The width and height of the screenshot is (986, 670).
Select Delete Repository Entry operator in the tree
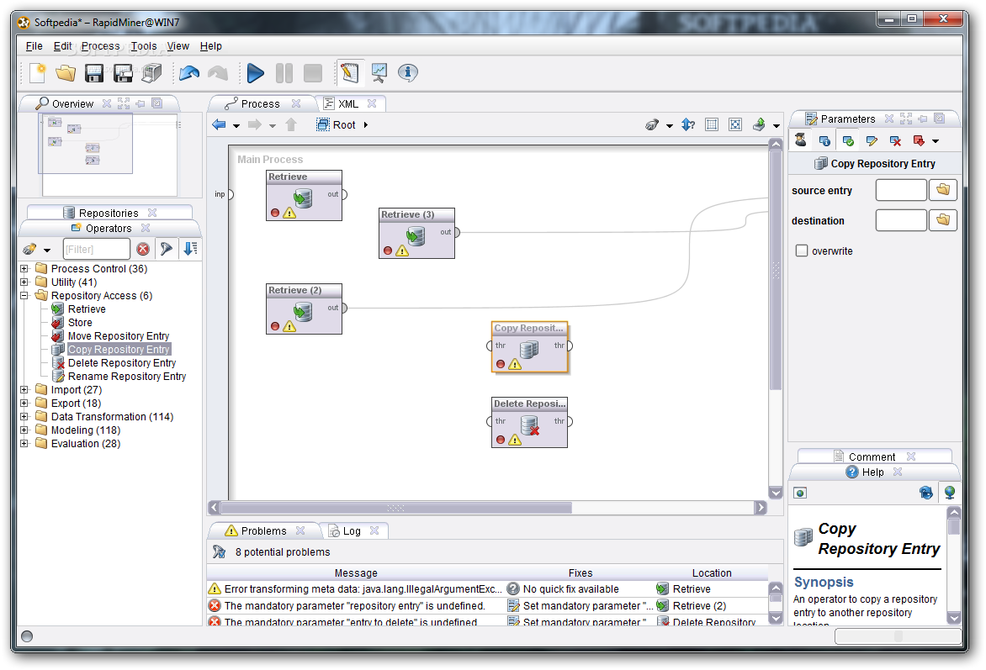point(122,363)
